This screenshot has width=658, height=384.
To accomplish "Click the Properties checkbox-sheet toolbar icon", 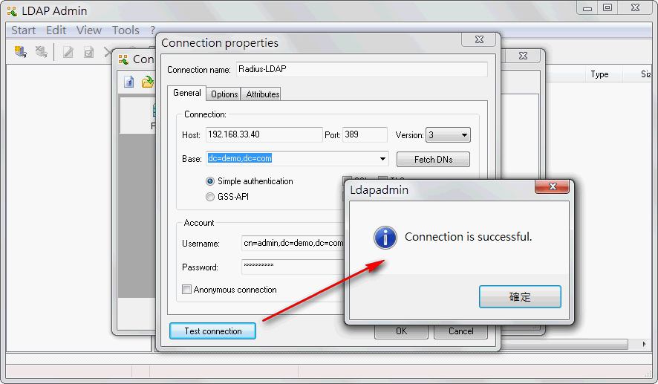I will pyautogui.click(x=88, y=52).
